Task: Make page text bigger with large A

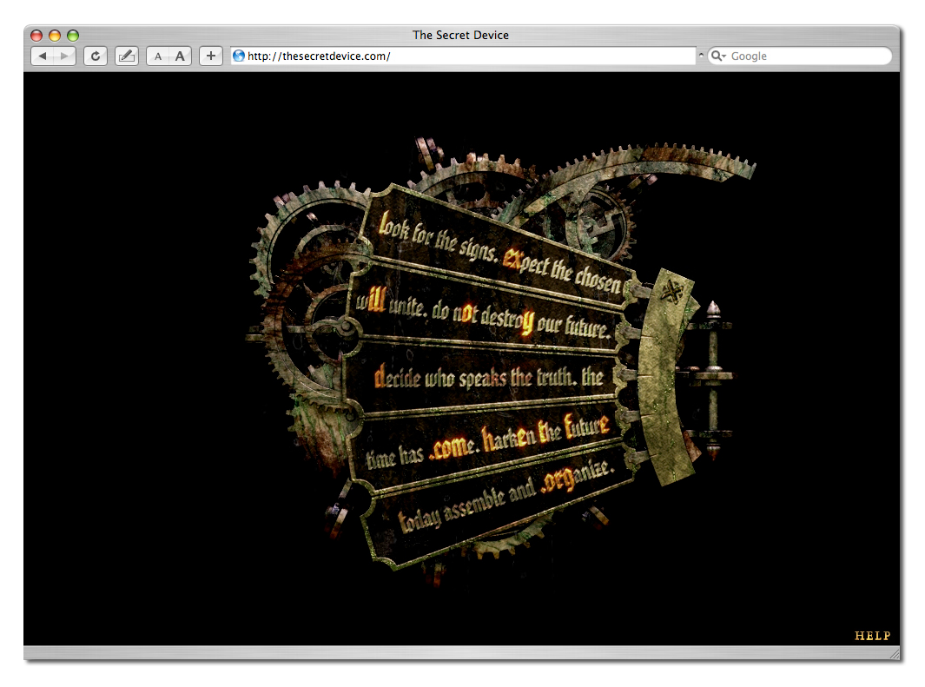Action: (180, 56)
